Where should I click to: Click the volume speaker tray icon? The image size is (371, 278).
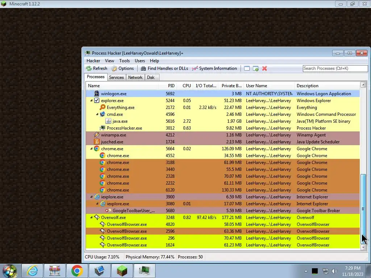(334, 271)
